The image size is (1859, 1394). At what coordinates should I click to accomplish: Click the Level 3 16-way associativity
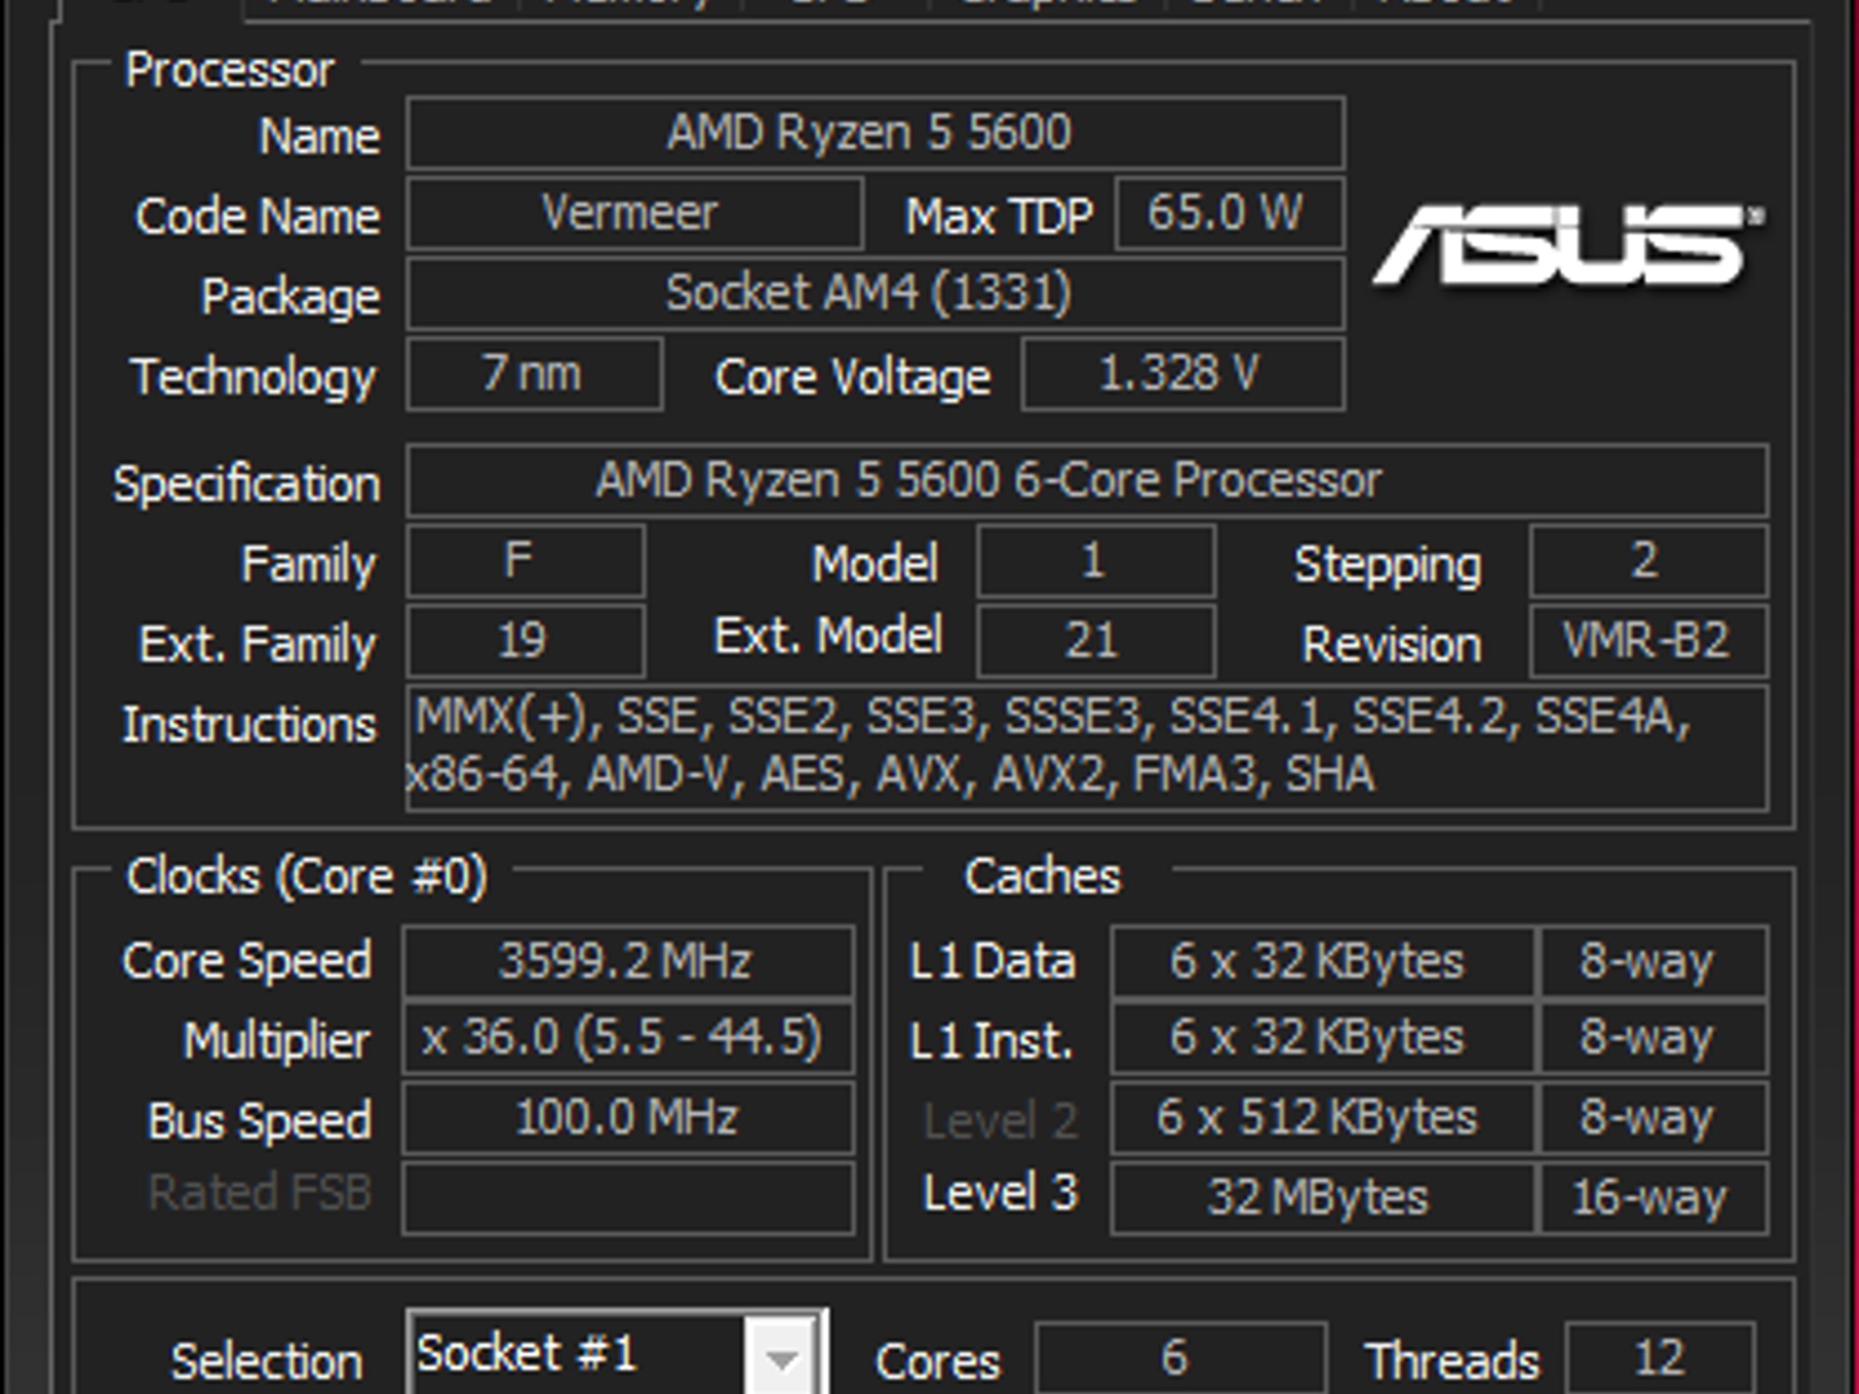tap(1653, 1198)
